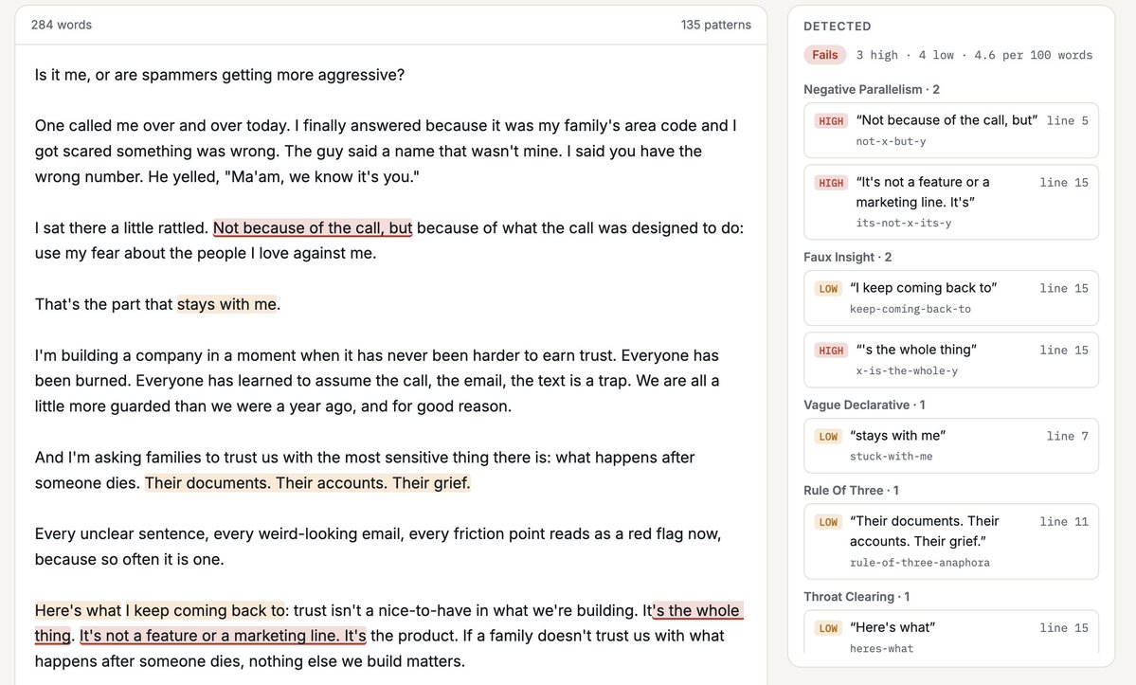Click the HIGH badge on the not-x-but-y card

[831, 121]
